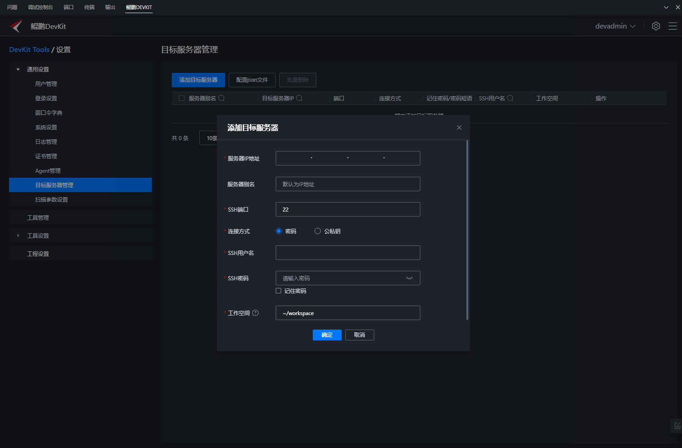Select 目标服务器管理 in the sidebar
Viewport: 682px width, 448px height.
(80, 185)
